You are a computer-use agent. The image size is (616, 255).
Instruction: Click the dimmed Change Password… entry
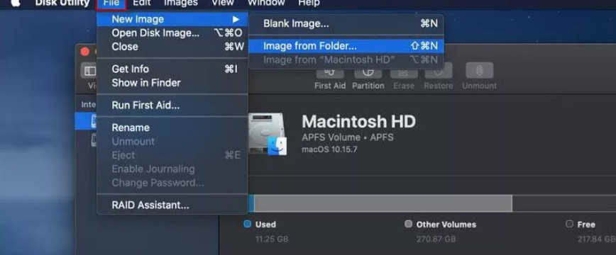click(x=172, y=183)
